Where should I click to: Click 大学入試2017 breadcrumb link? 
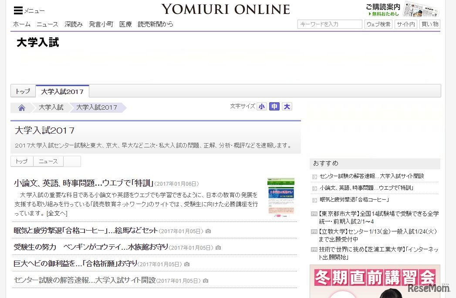pos(97,107)
